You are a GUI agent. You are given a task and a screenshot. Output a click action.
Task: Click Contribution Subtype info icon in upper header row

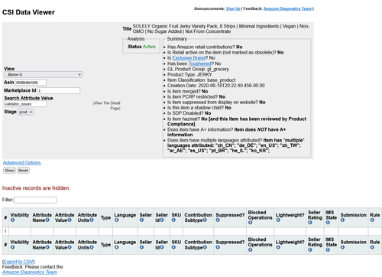coord(205,220)
